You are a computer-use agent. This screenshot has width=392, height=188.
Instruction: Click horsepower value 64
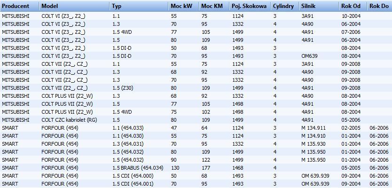pos(204,128)
